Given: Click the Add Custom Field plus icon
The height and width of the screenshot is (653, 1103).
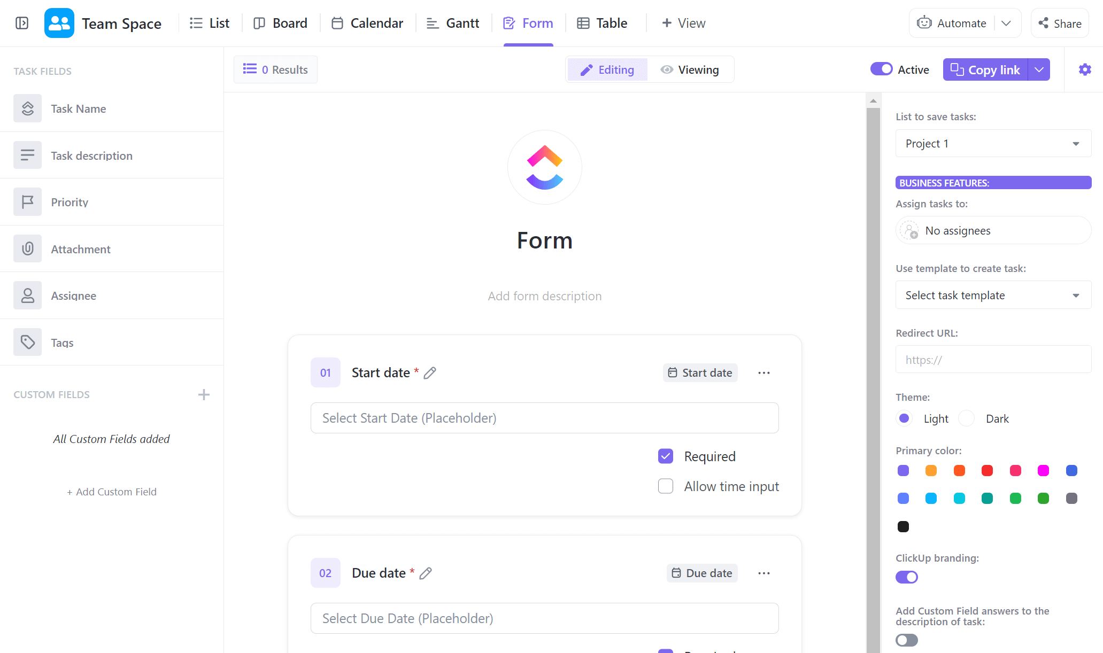Looking at the screenshot, I should (x=204, y=394).
